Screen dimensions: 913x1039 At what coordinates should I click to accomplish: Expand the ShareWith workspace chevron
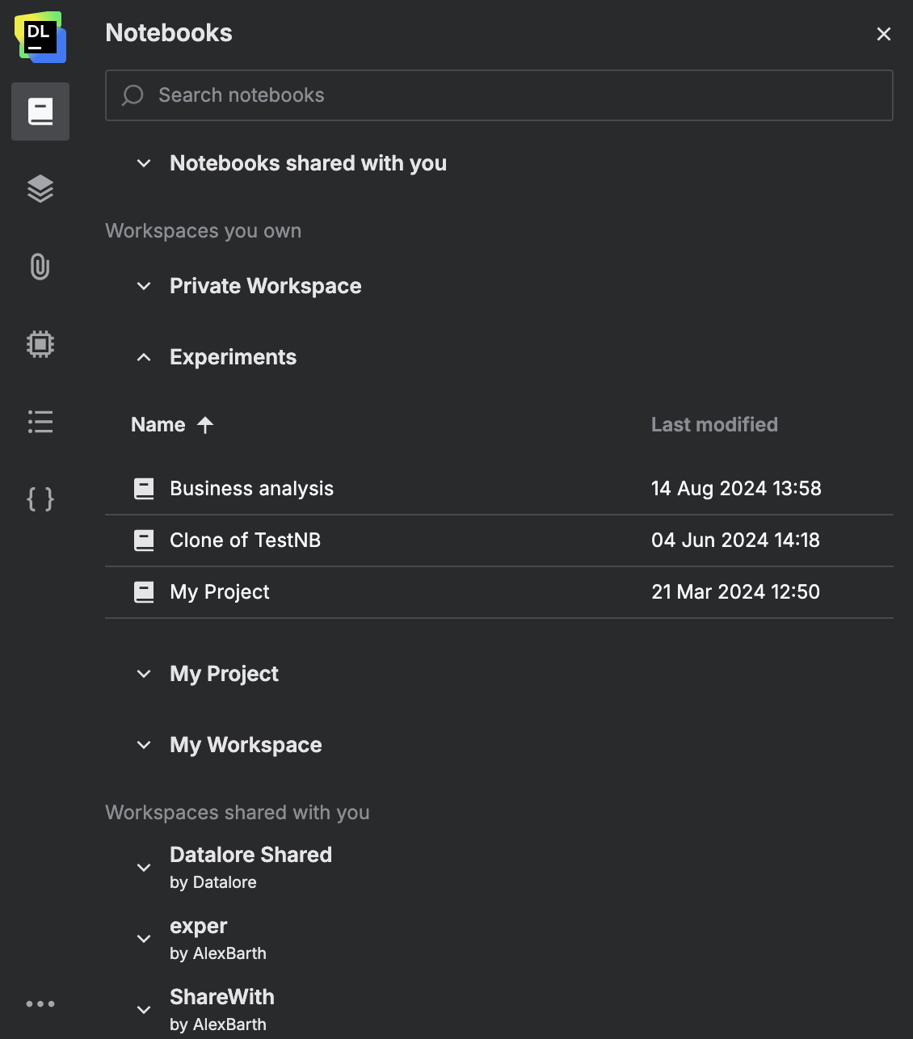[x=144, y=1010]
